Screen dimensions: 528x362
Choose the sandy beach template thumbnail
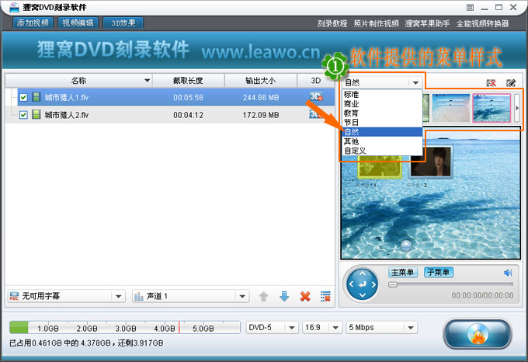click(451, 108)
